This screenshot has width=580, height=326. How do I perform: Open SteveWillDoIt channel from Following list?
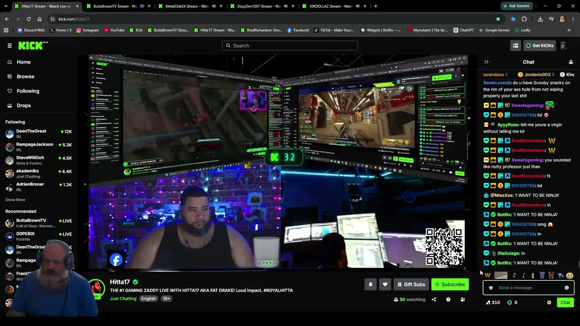[39, 160]
